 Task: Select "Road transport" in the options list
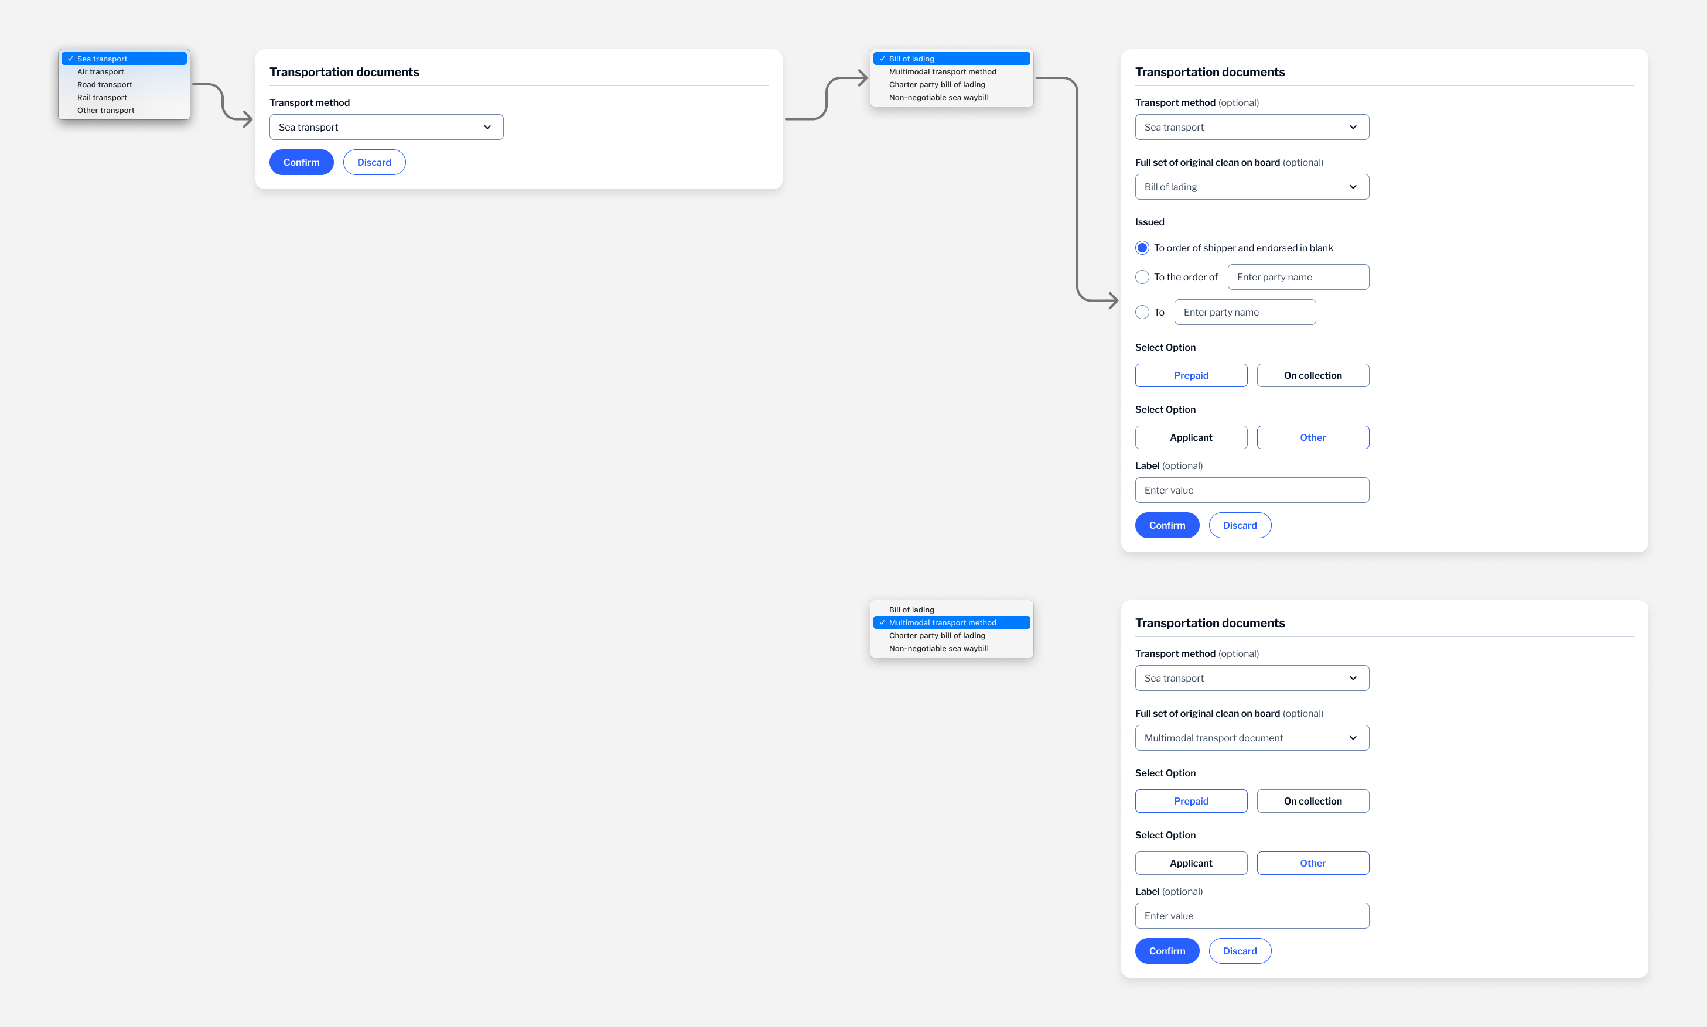[104, 84]
